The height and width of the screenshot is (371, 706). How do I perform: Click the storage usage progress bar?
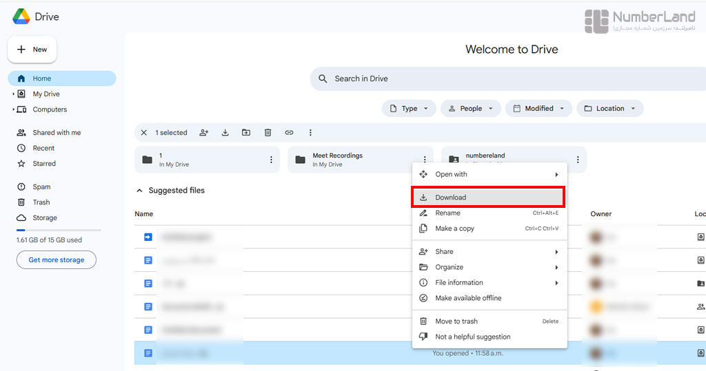pos(59,231)
